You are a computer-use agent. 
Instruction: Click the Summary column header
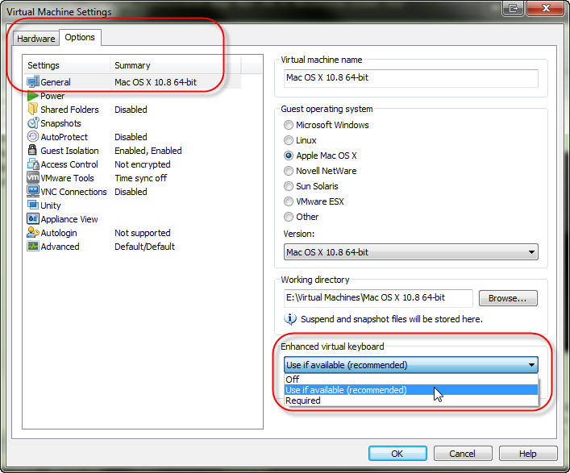coord(176,65)
